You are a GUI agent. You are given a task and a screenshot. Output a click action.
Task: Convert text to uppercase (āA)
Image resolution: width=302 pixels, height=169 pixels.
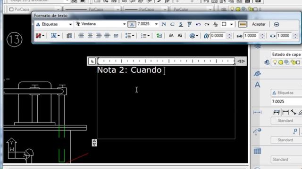(171, 36)
